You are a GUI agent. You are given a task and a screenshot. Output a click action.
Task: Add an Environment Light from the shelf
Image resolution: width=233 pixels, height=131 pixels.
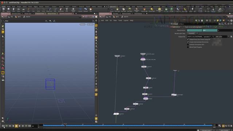(159, 10)
